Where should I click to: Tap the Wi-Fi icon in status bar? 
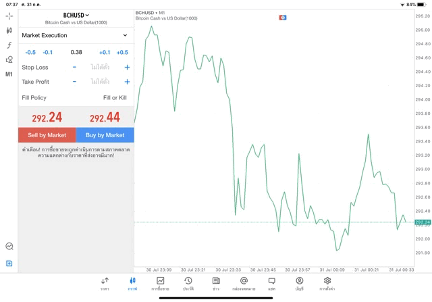(402, 5)
